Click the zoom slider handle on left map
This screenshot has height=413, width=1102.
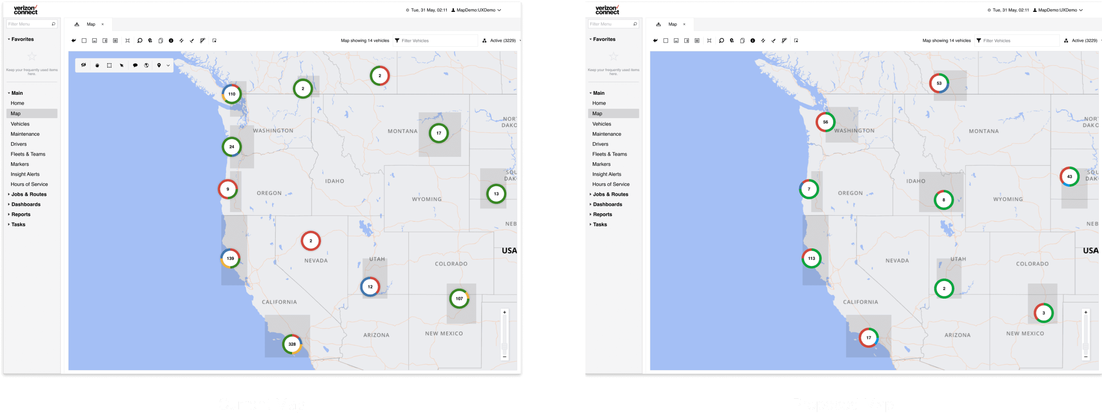coord(505,346)
